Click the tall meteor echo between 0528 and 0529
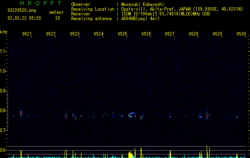Image resolution: width=250 pixels, height=158 pixels. (207, 115)
